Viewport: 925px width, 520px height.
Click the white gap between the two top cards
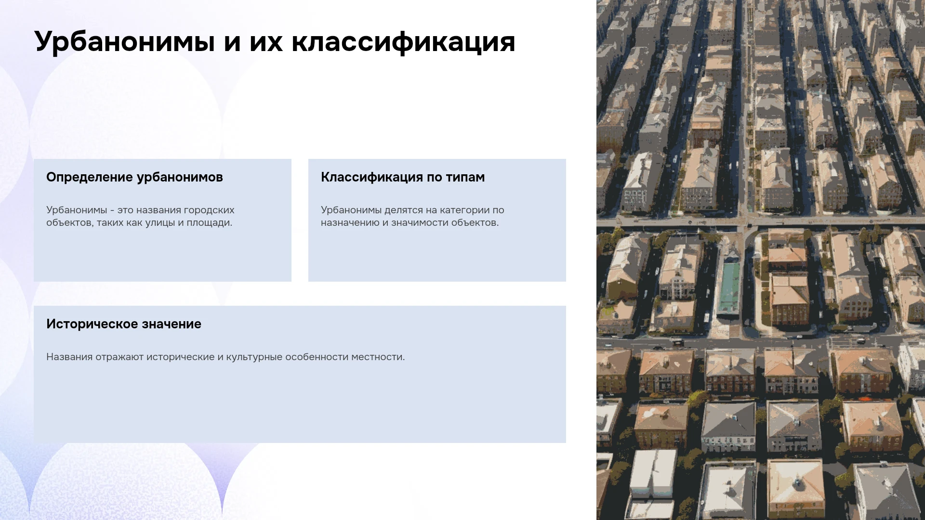point(300,220)
